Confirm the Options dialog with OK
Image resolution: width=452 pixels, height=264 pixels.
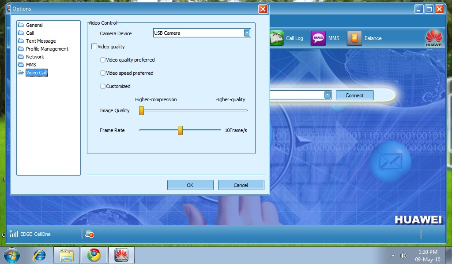[x=190, y=185]
